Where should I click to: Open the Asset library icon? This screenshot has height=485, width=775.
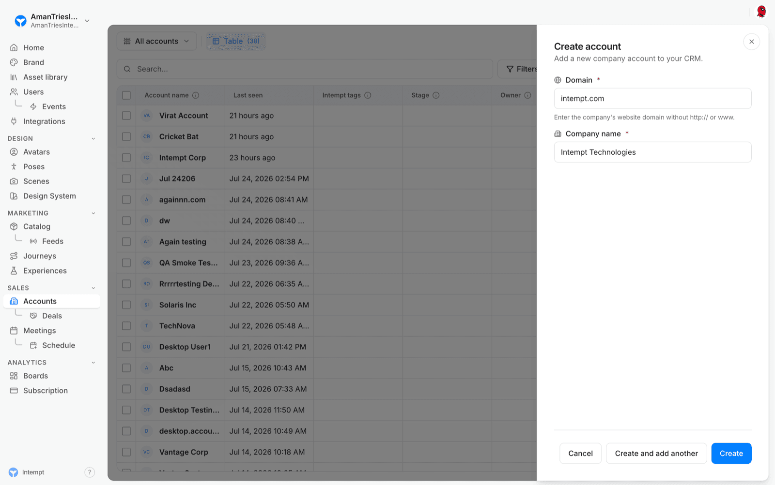(14, 77)
